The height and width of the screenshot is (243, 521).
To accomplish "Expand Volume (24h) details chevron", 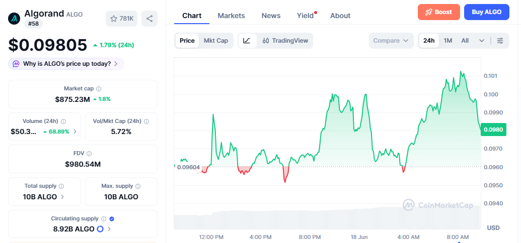I will tap(75, 132).
